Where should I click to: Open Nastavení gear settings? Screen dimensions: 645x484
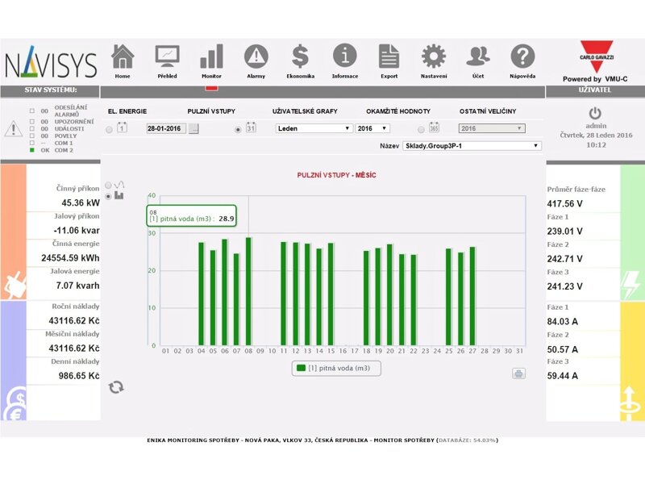pyautogui.click(x=434, y=58)
